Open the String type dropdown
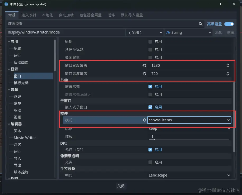The image size is (242, 195). tap(188, 32)
